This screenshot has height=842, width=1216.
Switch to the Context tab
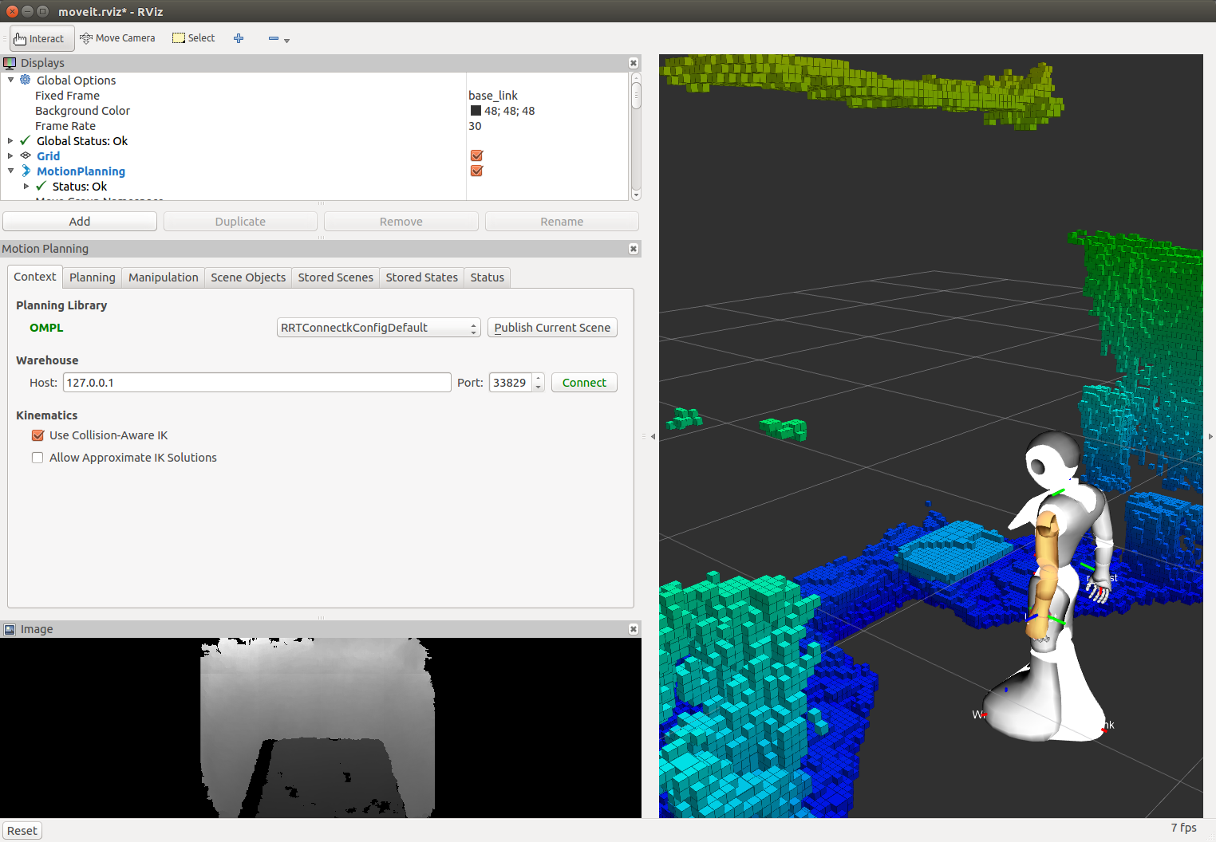pyautogui.click(x=35, y=277)
